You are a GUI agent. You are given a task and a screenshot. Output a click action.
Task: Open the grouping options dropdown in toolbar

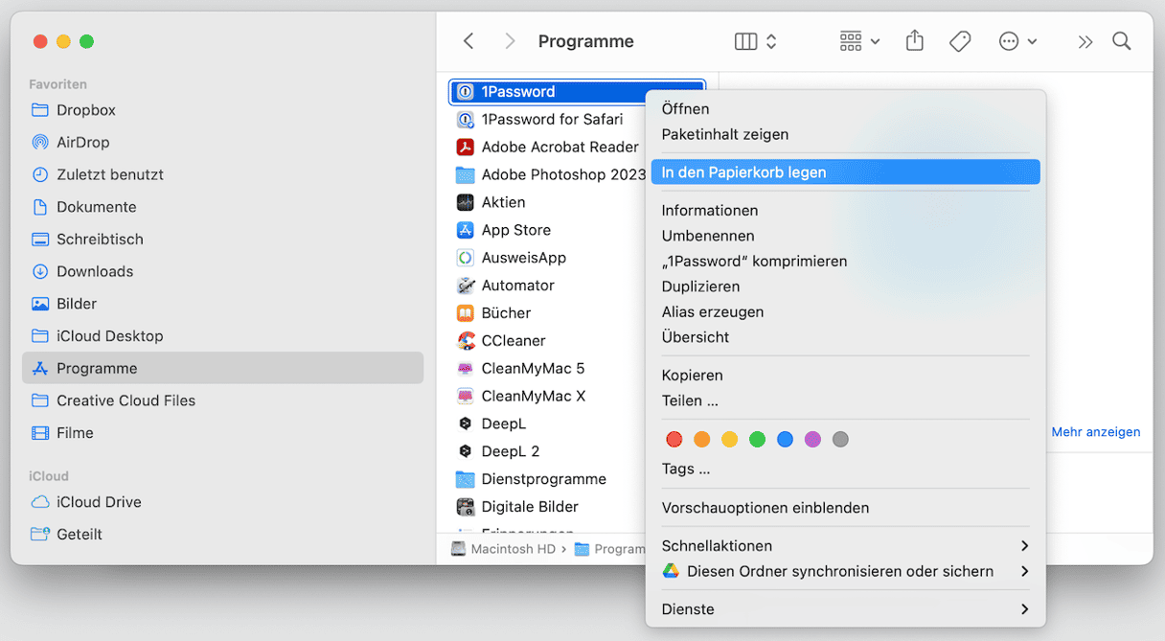pyautogui.click(x=859, y=41)
